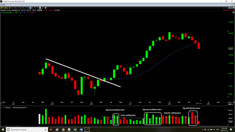This screenshot has width=235, height=132.
Task: Open the Volume indicator dropdown
Action: click(x=12, y=107)
